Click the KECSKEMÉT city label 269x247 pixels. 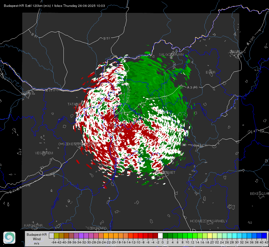pyautogui.click(x=165, y=172)
